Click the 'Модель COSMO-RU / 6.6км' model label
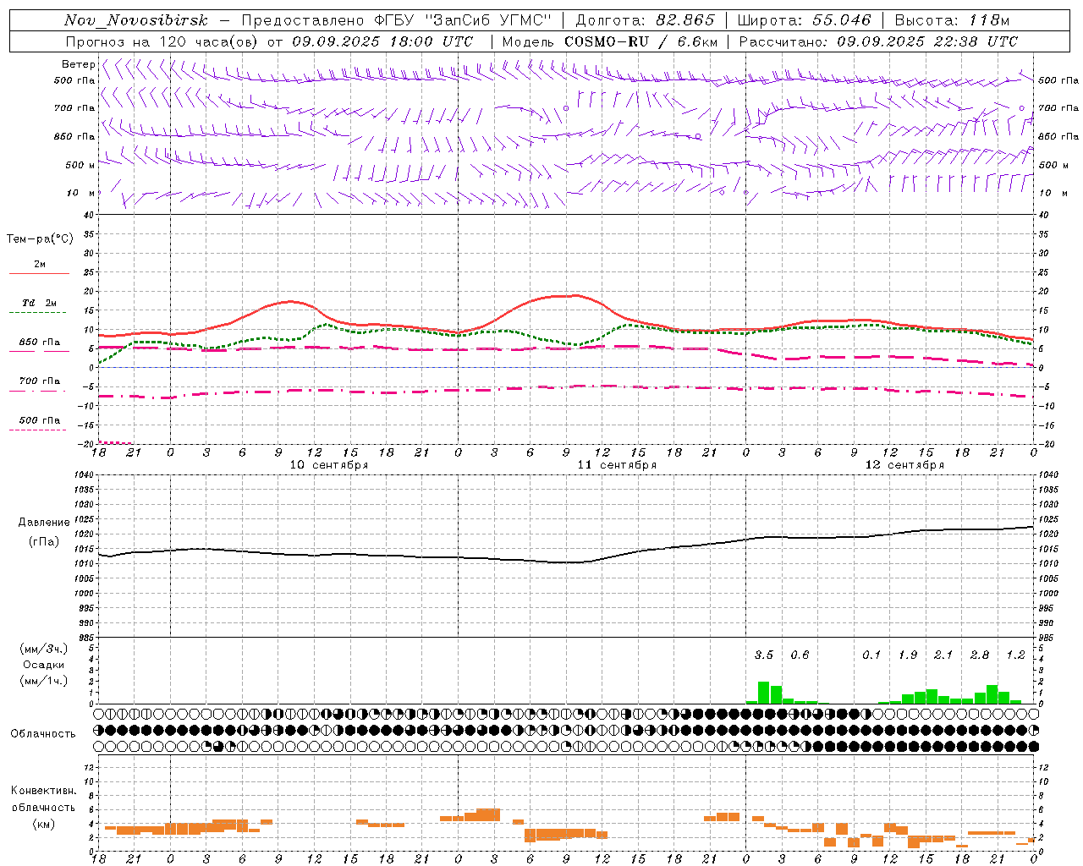This screenshot has height=866, width=1083. point(610,41)
